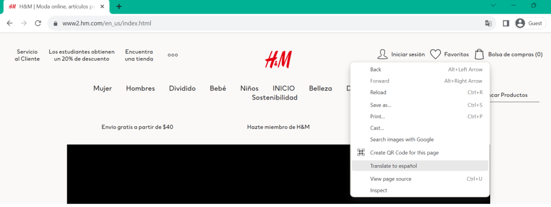Viewport: 551px width, 207px height.
Task: Close the H&M browser tab
Action: [102, 6]
